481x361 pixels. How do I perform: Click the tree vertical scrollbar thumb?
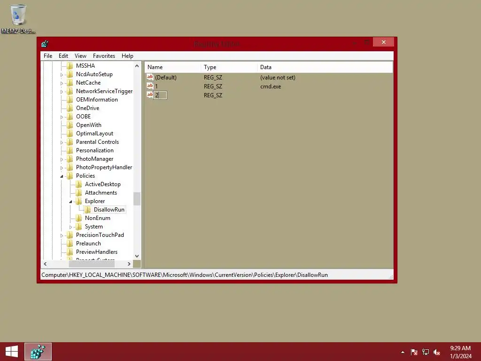[137, 199]
